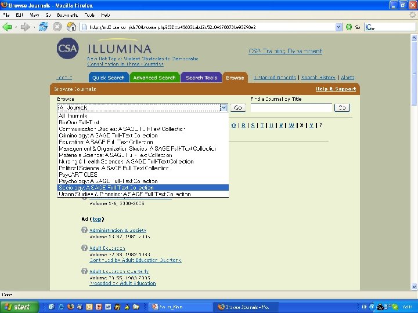
Task: Click the green Go icon beside address bar
Action: (349, 27)
